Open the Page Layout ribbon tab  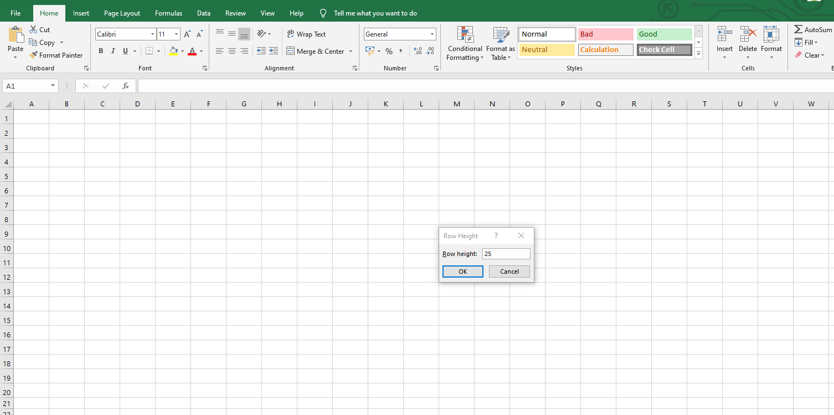(x=122, y=13)
